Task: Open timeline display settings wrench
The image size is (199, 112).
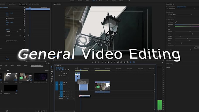Action: (69, 70)
